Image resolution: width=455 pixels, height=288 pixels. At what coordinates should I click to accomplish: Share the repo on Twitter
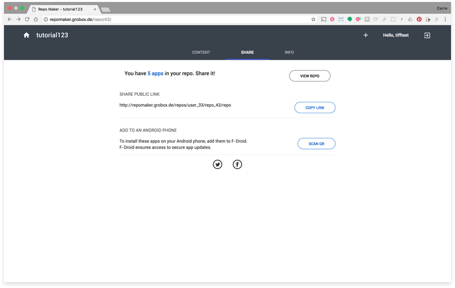click(218, 164)
